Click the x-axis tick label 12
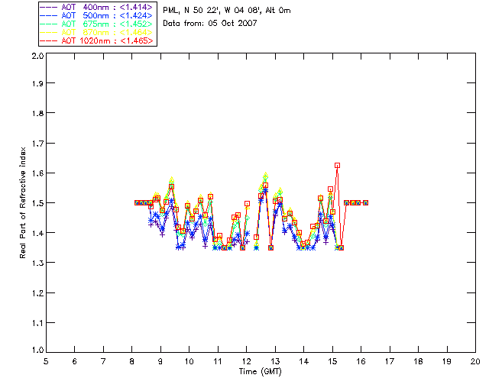 point(246,361)
